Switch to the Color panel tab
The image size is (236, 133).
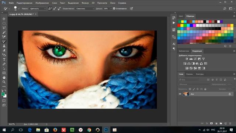181,16
